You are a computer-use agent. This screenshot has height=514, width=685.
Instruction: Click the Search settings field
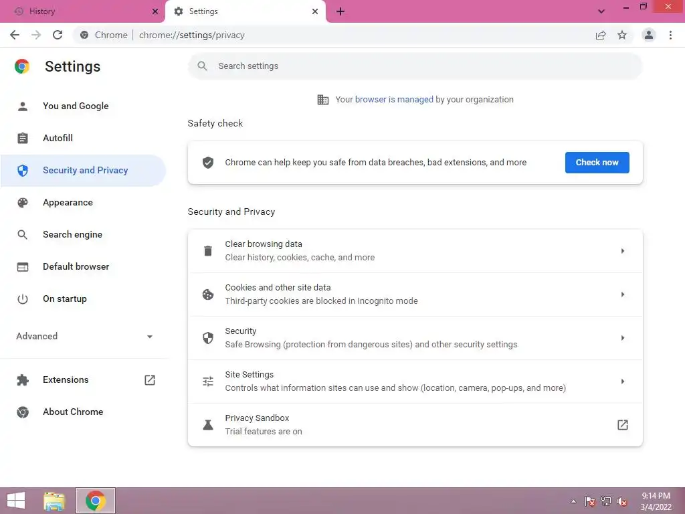[415, 66]
